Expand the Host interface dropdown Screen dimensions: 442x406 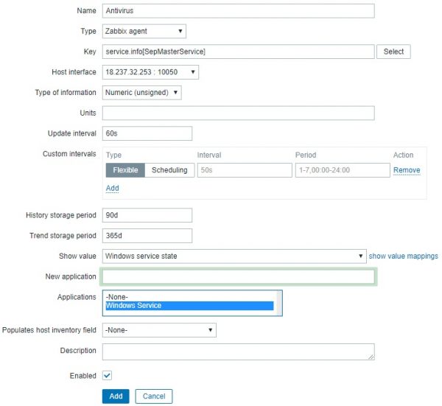150,72
